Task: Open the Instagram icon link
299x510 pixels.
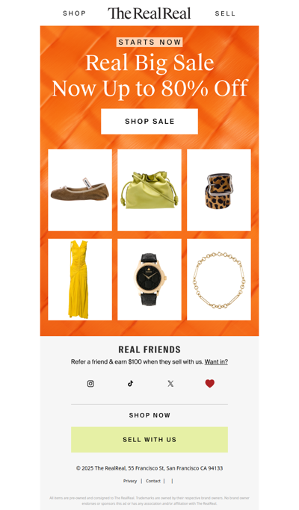Action: pos(90,384)
